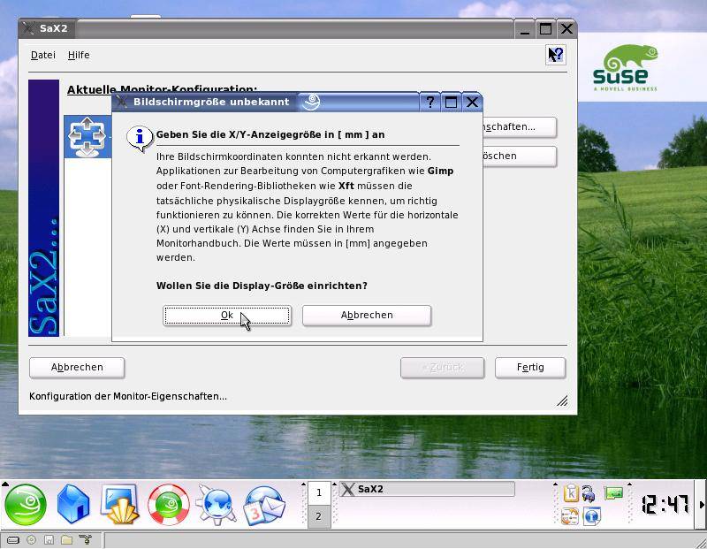
Task: Click the green network card tray icon
Action: (613, 493)
